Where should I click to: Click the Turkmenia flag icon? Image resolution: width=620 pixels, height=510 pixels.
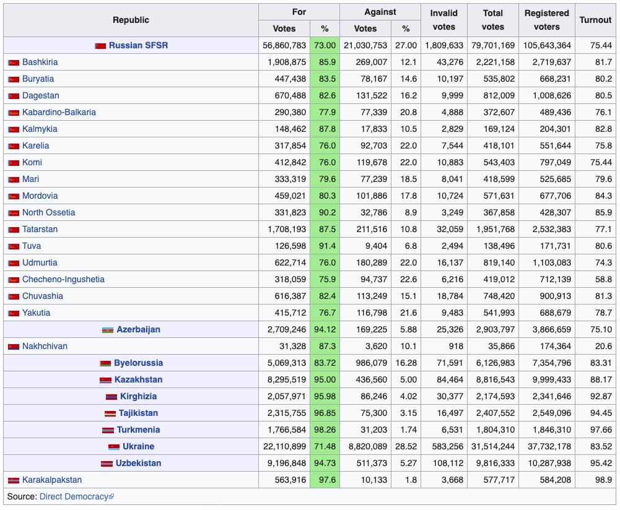108,430
